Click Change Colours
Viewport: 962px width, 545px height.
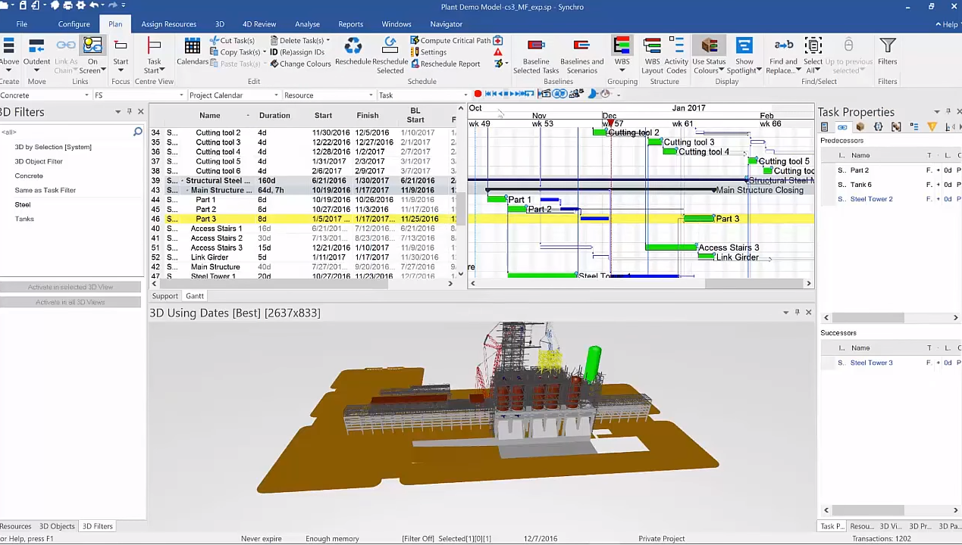point(299,64)
